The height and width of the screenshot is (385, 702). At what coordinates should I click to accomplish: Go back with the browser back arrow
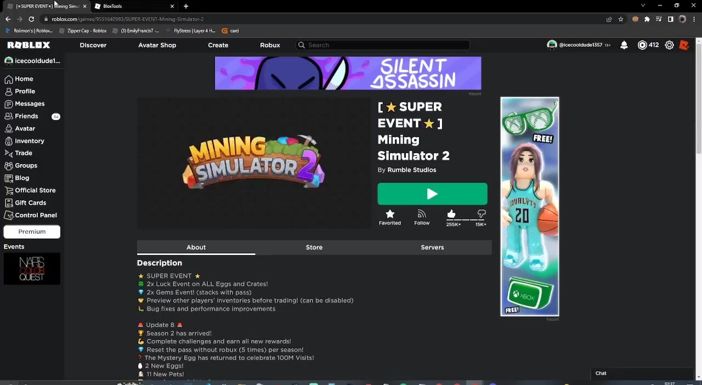click(x=8, y=19)
